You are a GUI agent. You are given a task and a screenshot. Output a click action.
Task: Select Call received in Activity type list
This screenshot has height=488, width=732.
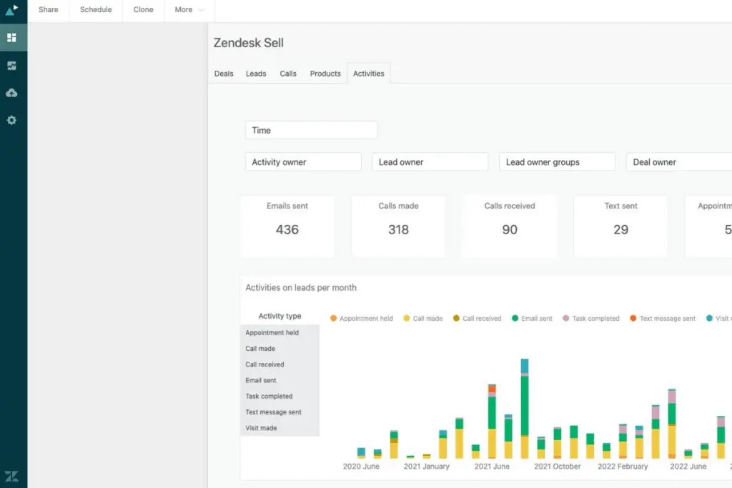point(280,364)
